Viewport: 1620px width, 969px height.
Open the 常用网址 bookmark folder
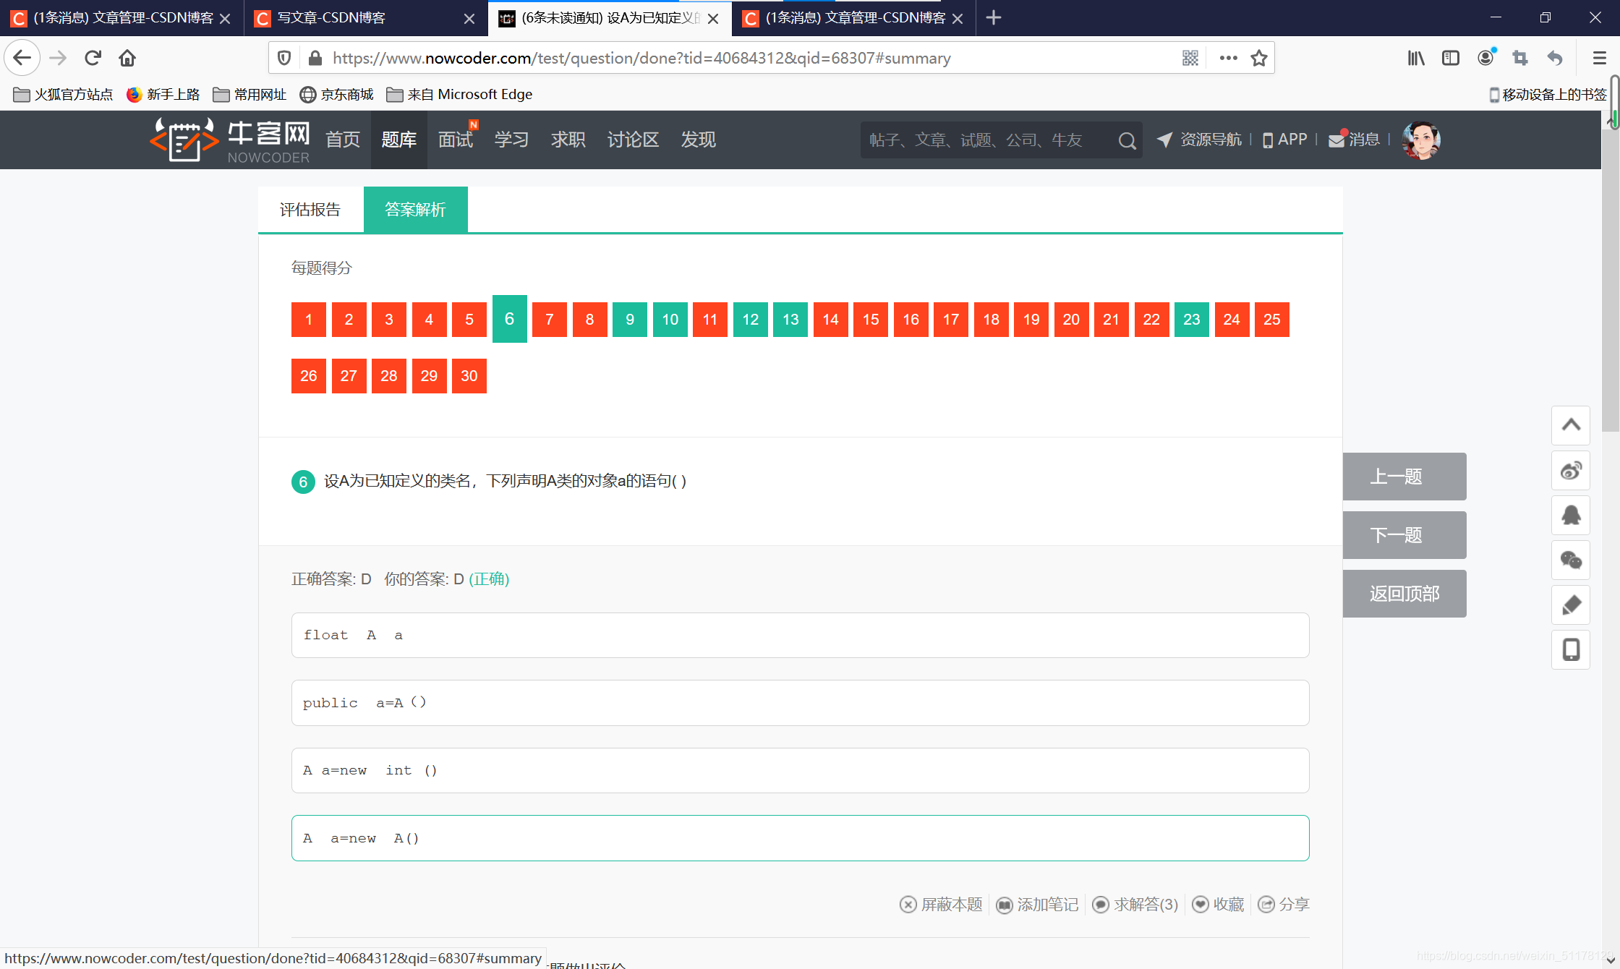[250, 95]
